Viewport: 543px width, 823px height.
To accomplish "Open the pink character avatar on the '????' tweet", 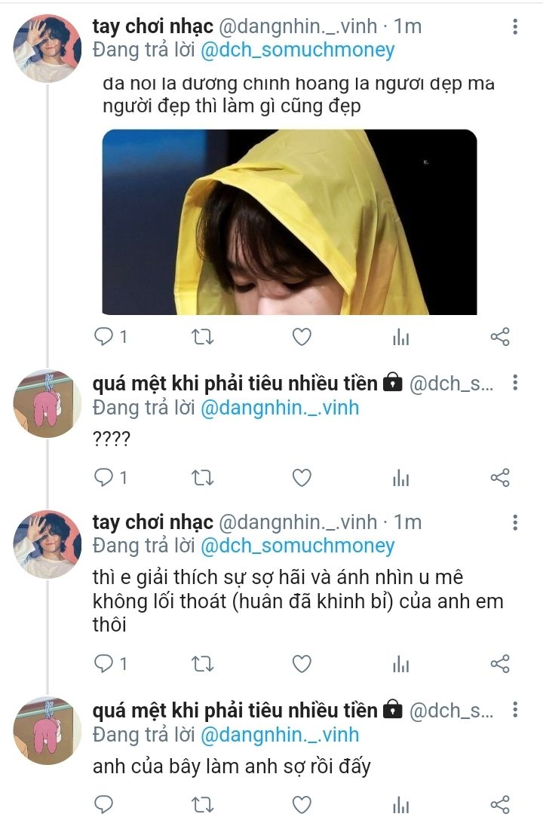I will pyautogui.click(x=48, y=404).
